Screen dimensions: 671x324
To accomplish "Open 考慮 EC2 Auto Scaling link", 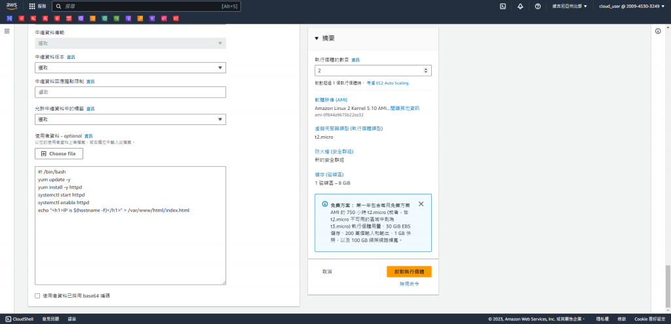I will 388,83.
